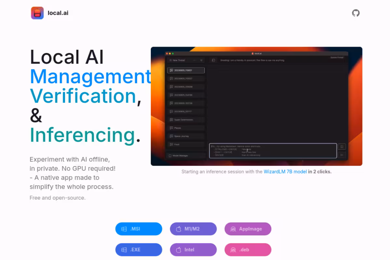Select thread 20230605_102136 in the demo
Image resolution: width=390 pixels, height=260 pixels.
[186, 103]
